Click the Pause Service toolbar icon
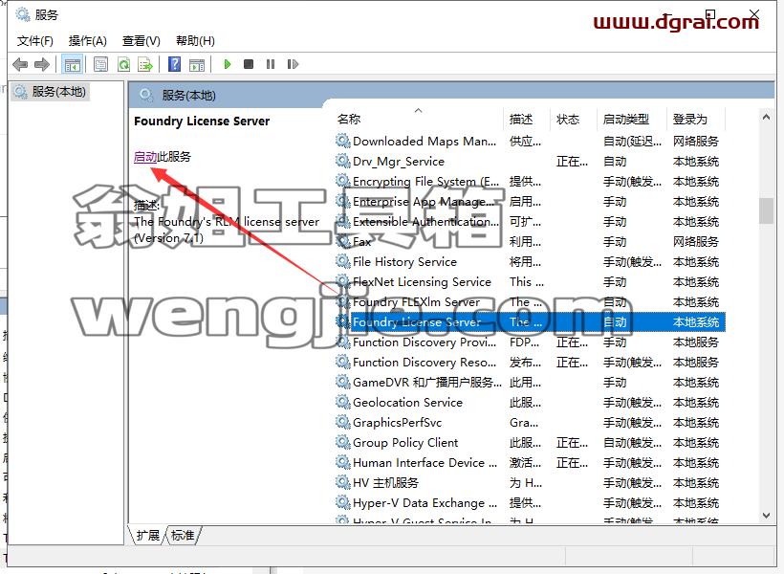This screenshot has height=574, width=784. 271,64
